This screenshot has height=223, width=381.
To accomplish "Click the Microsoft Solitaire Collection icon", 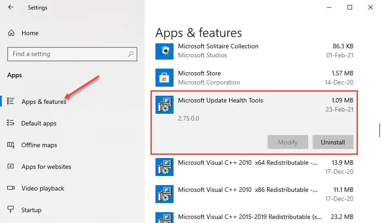I will (x=165, y=51).
